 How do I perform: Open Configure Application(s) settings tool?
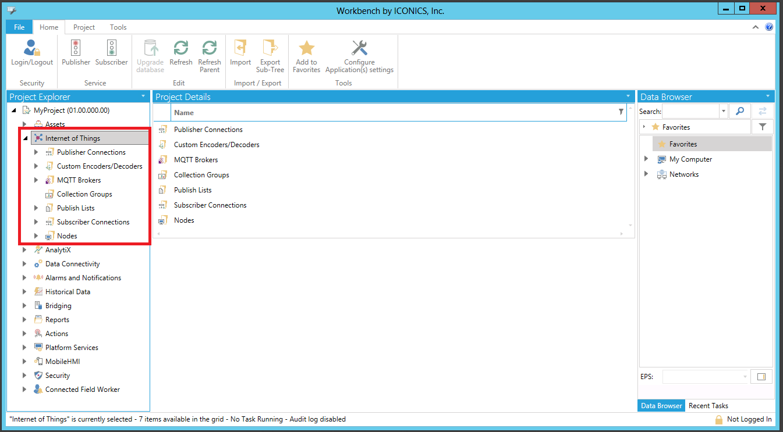tap(359, 49)
